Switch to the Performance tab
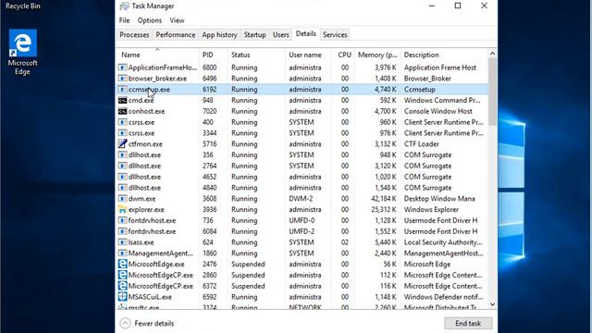The image size is (592, 333). [176, 35]
